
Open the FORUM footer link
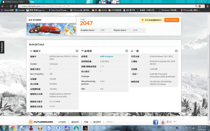(110, 122)
